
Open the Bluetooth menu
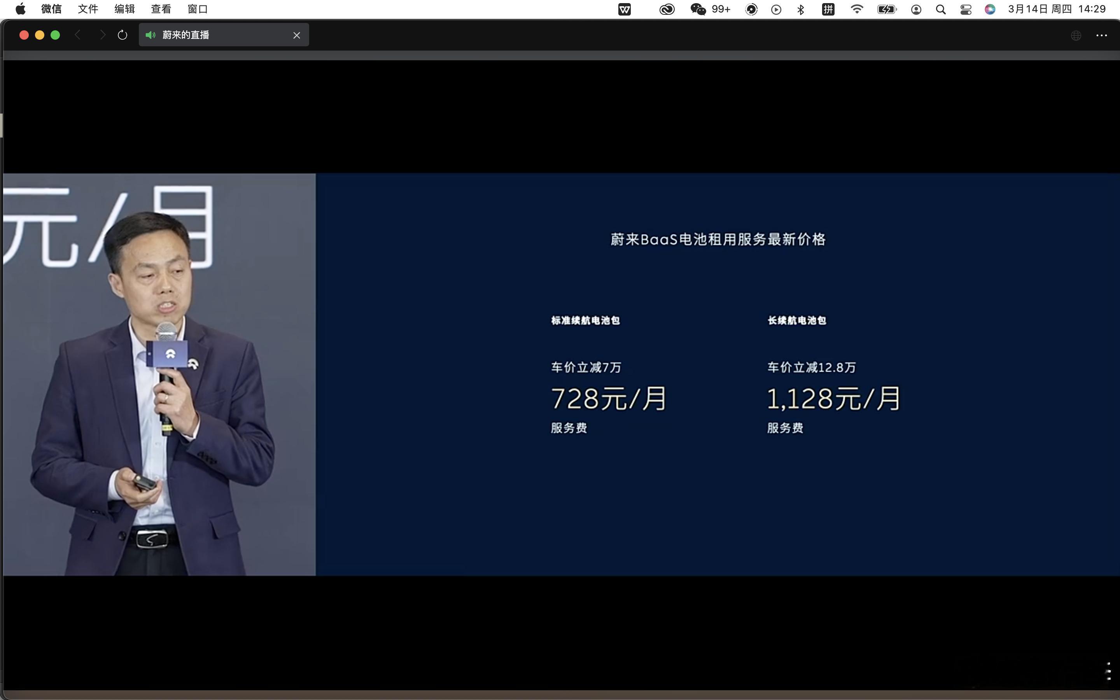point(801,9)
